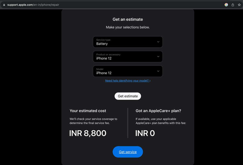
Task: Click the chevron arrow in Model field
Action: 158,71
